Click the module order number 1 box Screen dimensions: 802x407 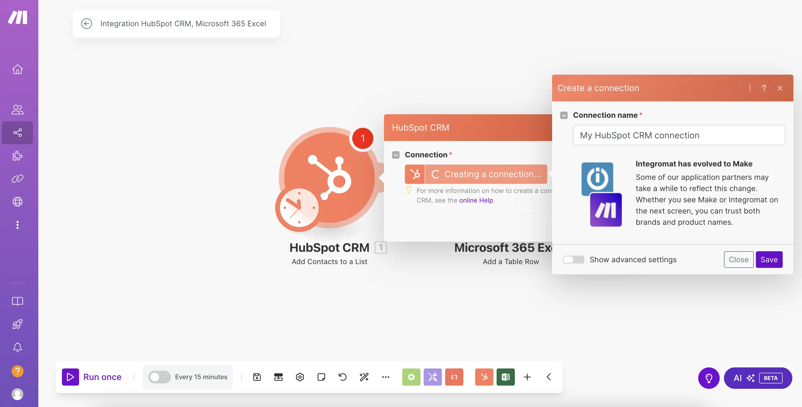[380, 248]
